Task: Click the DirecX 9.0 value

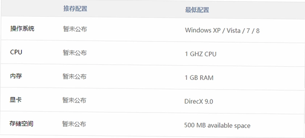Action: (x=199, y=101)
